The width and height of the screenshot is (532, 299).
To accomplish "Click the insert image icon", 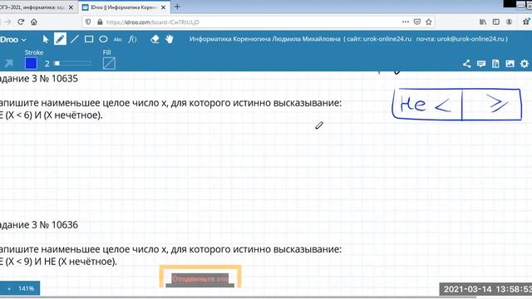I will (510, 64).
